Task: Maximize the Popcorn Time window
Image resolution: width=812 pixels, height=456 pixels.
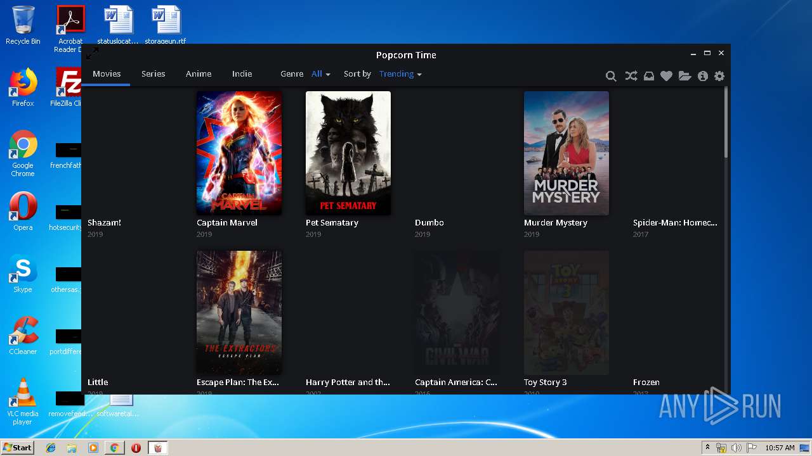Action: tap(707, 53)
